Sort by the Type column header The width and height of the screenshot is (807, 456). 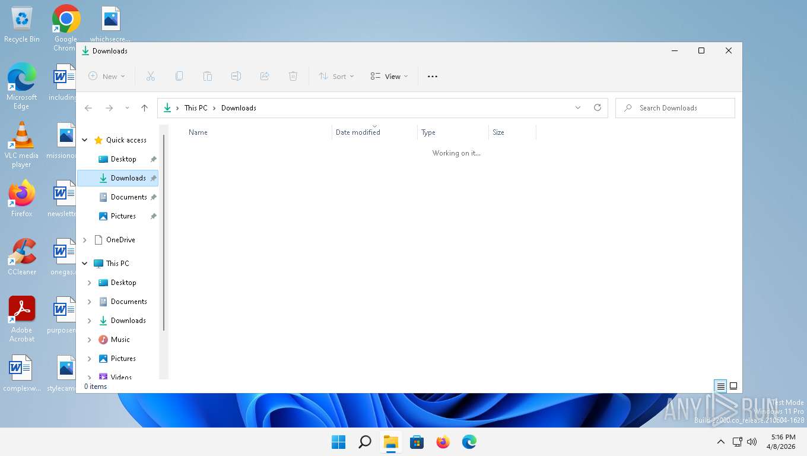(x=453, y=132)
